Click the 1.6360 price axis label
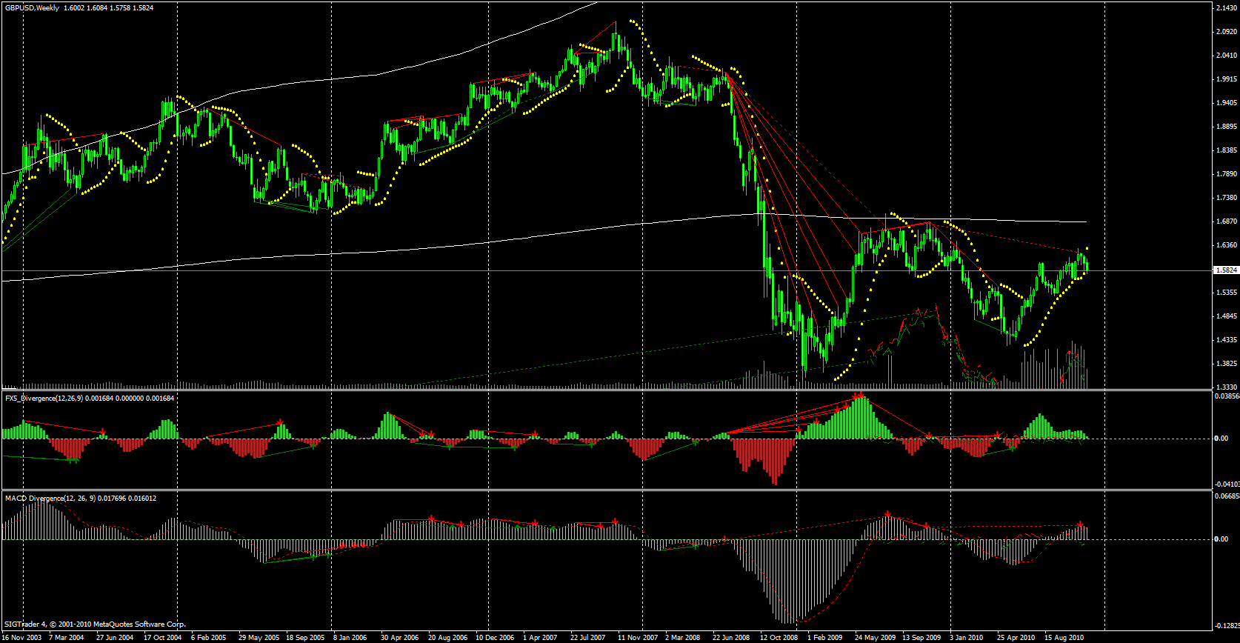Viewport: 1240px width, 643px height. [x=1226, y=245]
